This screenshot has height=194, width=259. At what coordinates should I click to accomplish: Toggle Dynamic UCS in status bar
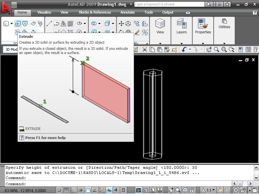coord(102,190)
